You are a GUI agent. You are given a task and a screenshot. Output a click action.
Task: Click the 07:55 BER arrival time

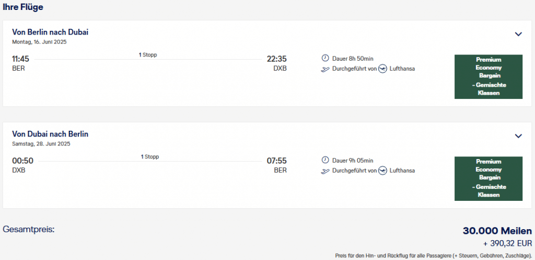tap(276, 161)
